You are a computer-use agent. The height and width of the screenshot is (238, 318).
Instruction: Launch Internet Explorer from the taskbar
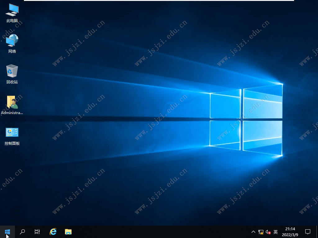tap(53, 232)
